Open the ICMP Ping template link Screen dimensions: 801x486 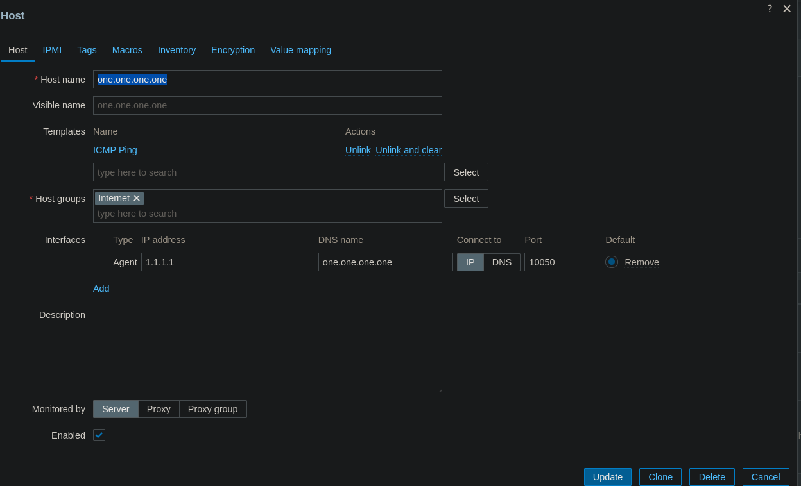pyautogui.click(x=115, y=150)
